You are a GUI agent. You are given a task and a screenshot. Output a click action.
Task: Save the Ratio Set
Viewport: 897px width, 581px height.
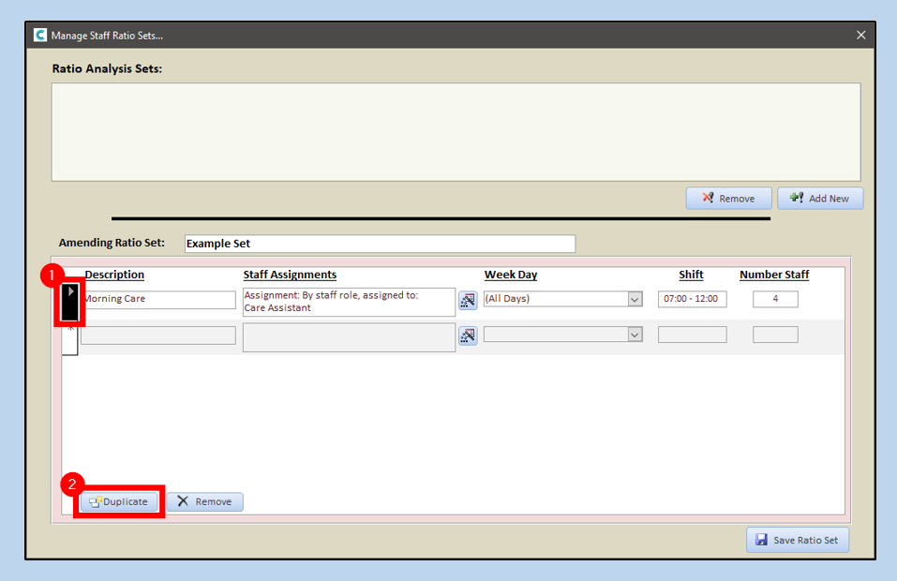coord(798,540)
